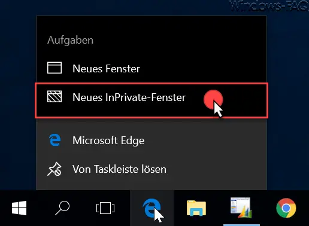The width and height of the screenshot is (309, 226).
Task: Select the "Neues Fenster" entry
Action: pyautogui.click(x=152, y=68)
